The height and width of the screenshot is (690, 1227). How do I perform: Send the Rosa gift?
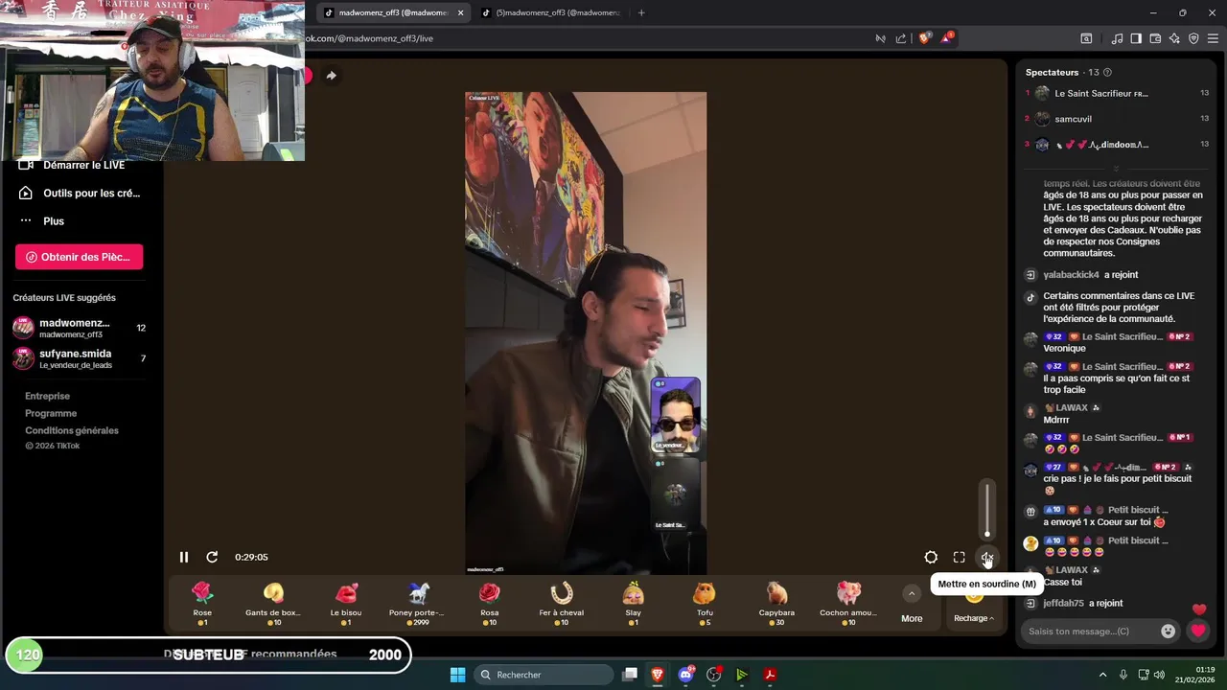click(x=490, y=603)
